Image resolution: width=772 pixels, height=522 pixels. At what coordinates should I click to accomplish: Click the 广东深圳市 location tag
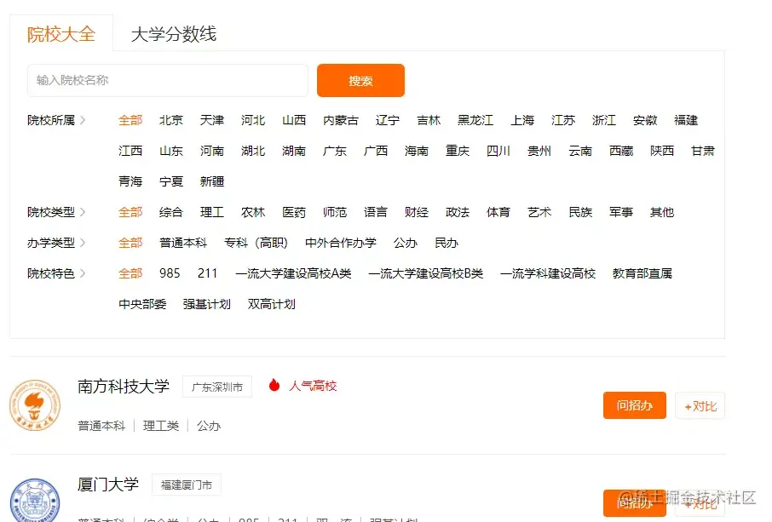217,387
